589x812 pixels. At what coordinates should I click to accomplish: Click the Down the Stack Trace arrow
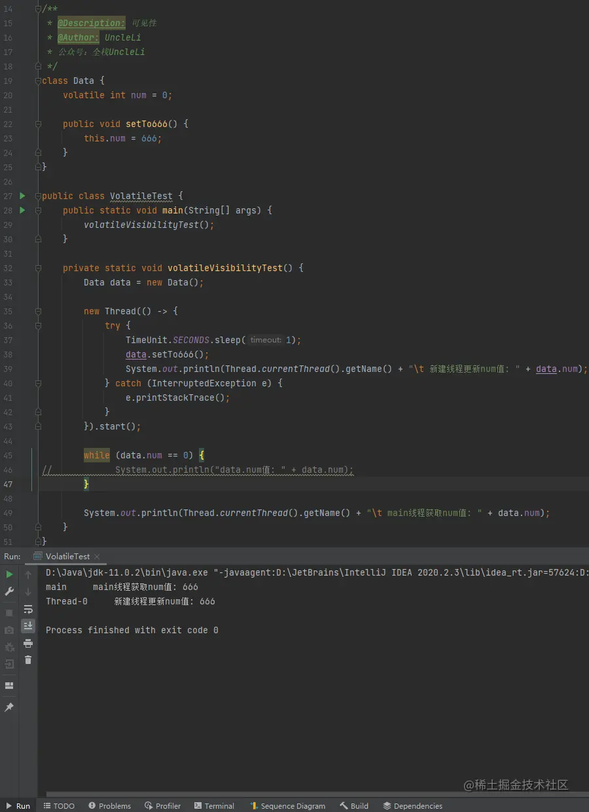click(28, 592)
